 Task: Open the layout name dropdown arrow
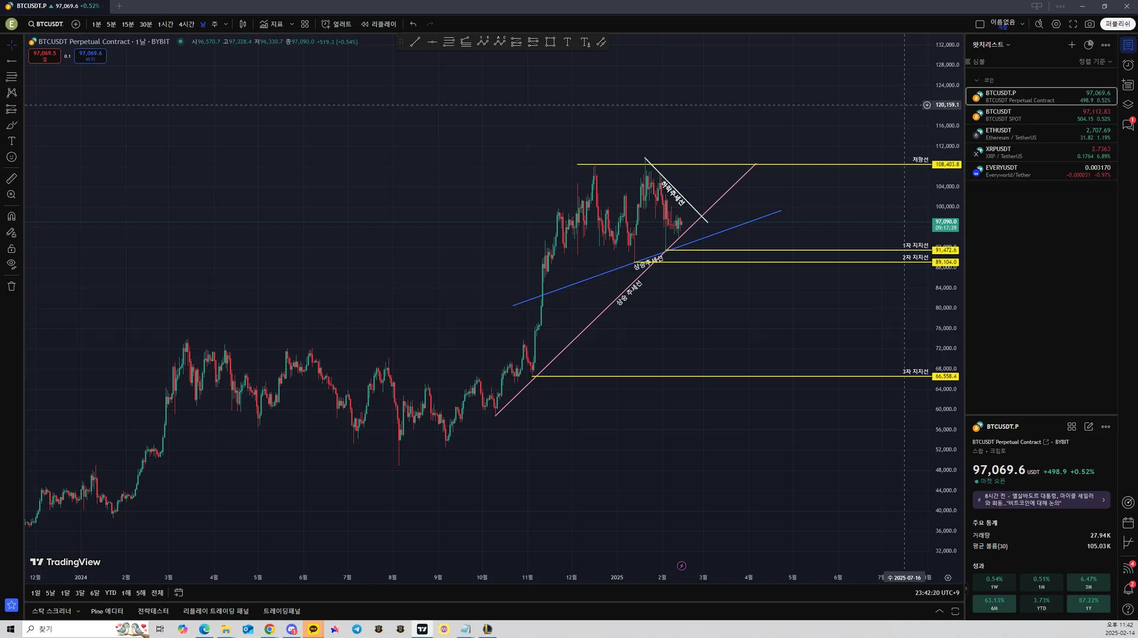click(x=1022, y=24)
